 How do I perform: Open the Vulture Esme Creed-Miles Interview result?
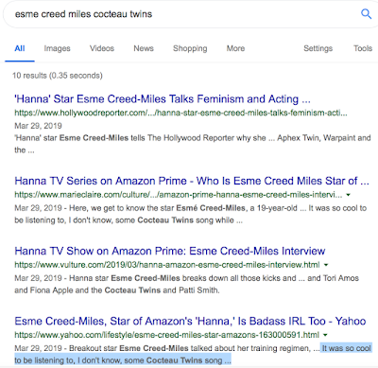(x=170, y=251)
